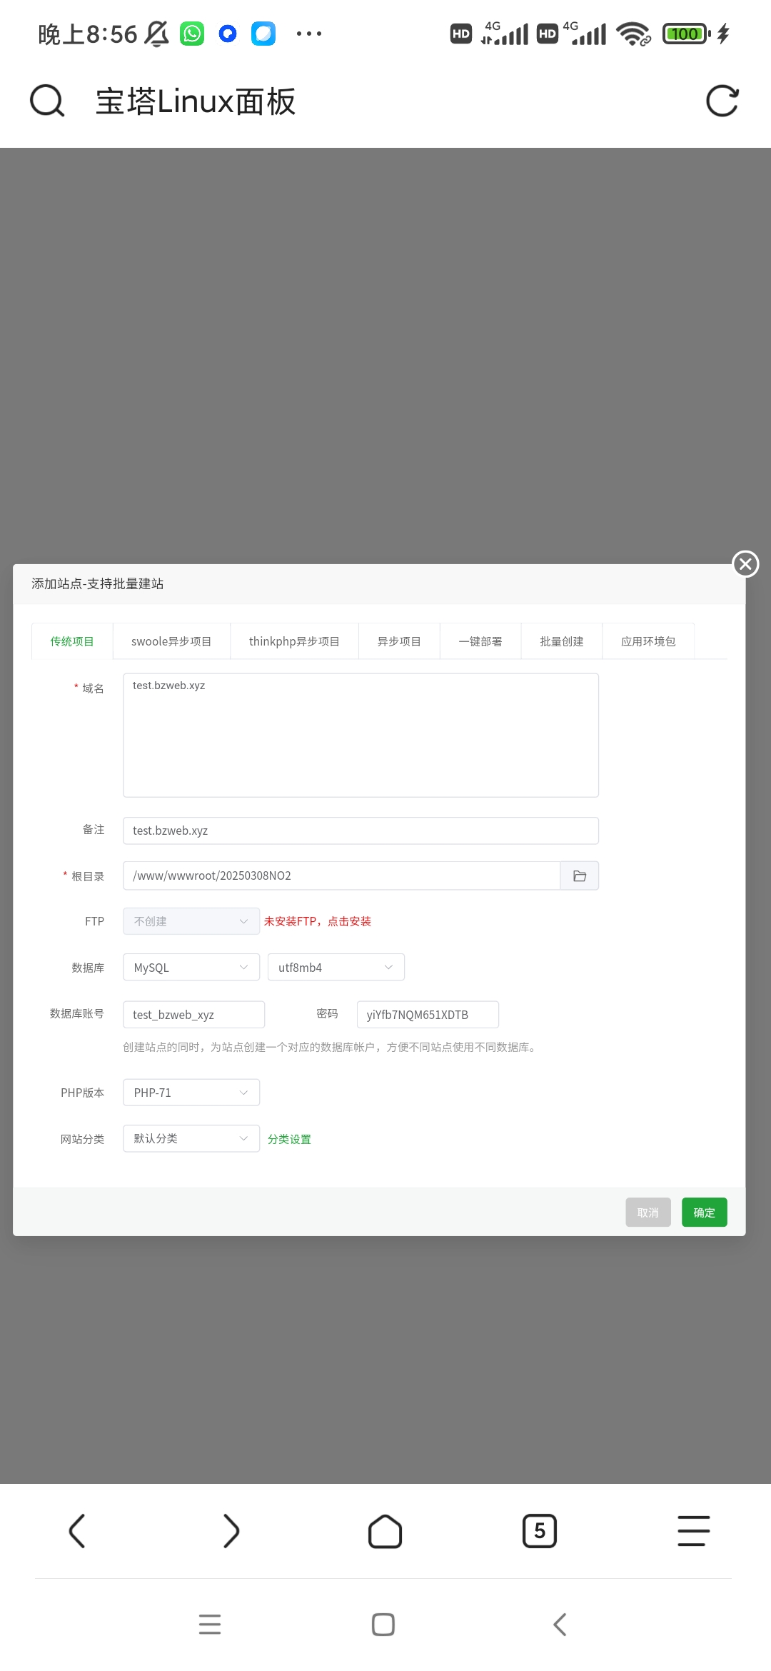Go back with browser back arrow
Screen dimensions: 771x1671
[77, 1531]
